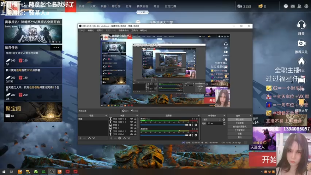This screenshot has height=175, width=311.
Task: Click the 设置 button in OBS controls
Action: [x=239, y=134]
